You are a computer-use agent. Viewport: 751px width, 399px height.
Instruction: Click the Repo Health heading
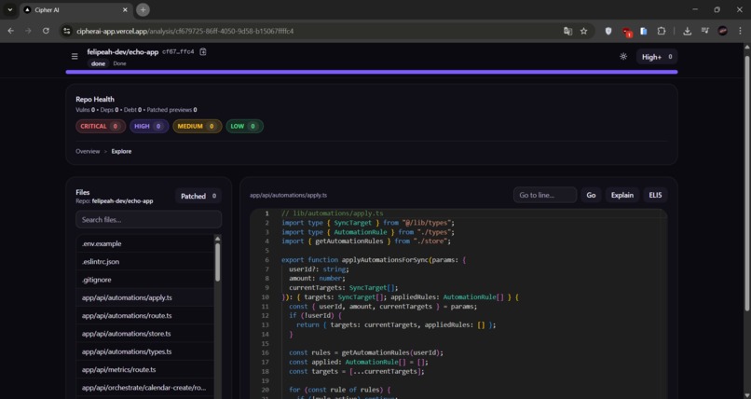click(95, 99)
